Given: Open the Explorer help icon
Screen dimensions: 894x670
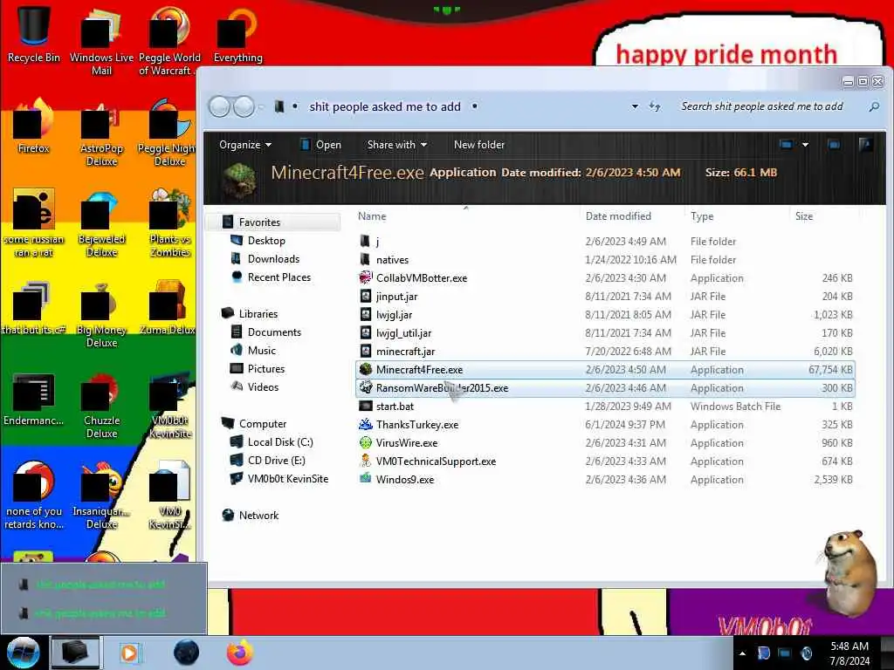Looking at the screenshot, I should click(865, 145).
